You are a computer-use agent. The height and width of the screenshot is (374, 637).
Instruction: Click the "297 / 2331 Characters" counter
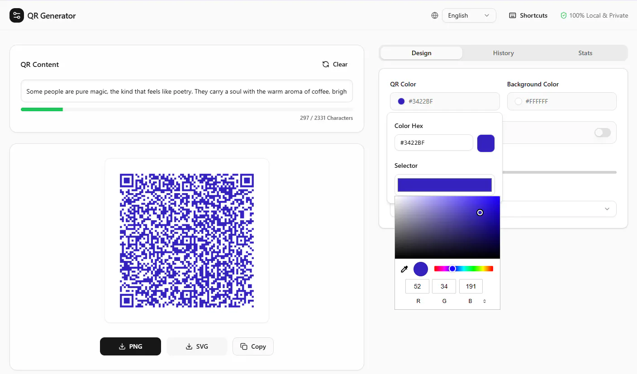pos(326,118)
